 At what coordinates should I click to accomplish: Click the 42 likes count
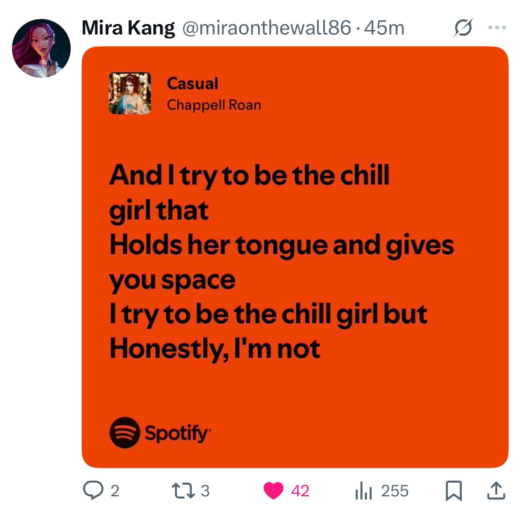(x=300, y=491)
